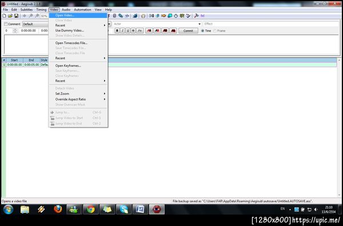Click the Start column header
343x226 pixels.
14,60
